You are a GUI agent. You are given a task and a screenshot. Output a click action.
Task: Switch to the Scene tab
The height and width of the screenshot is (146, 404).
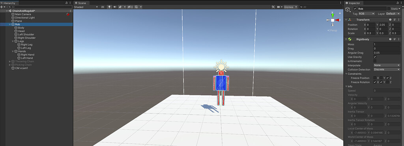tap(80, 3)
